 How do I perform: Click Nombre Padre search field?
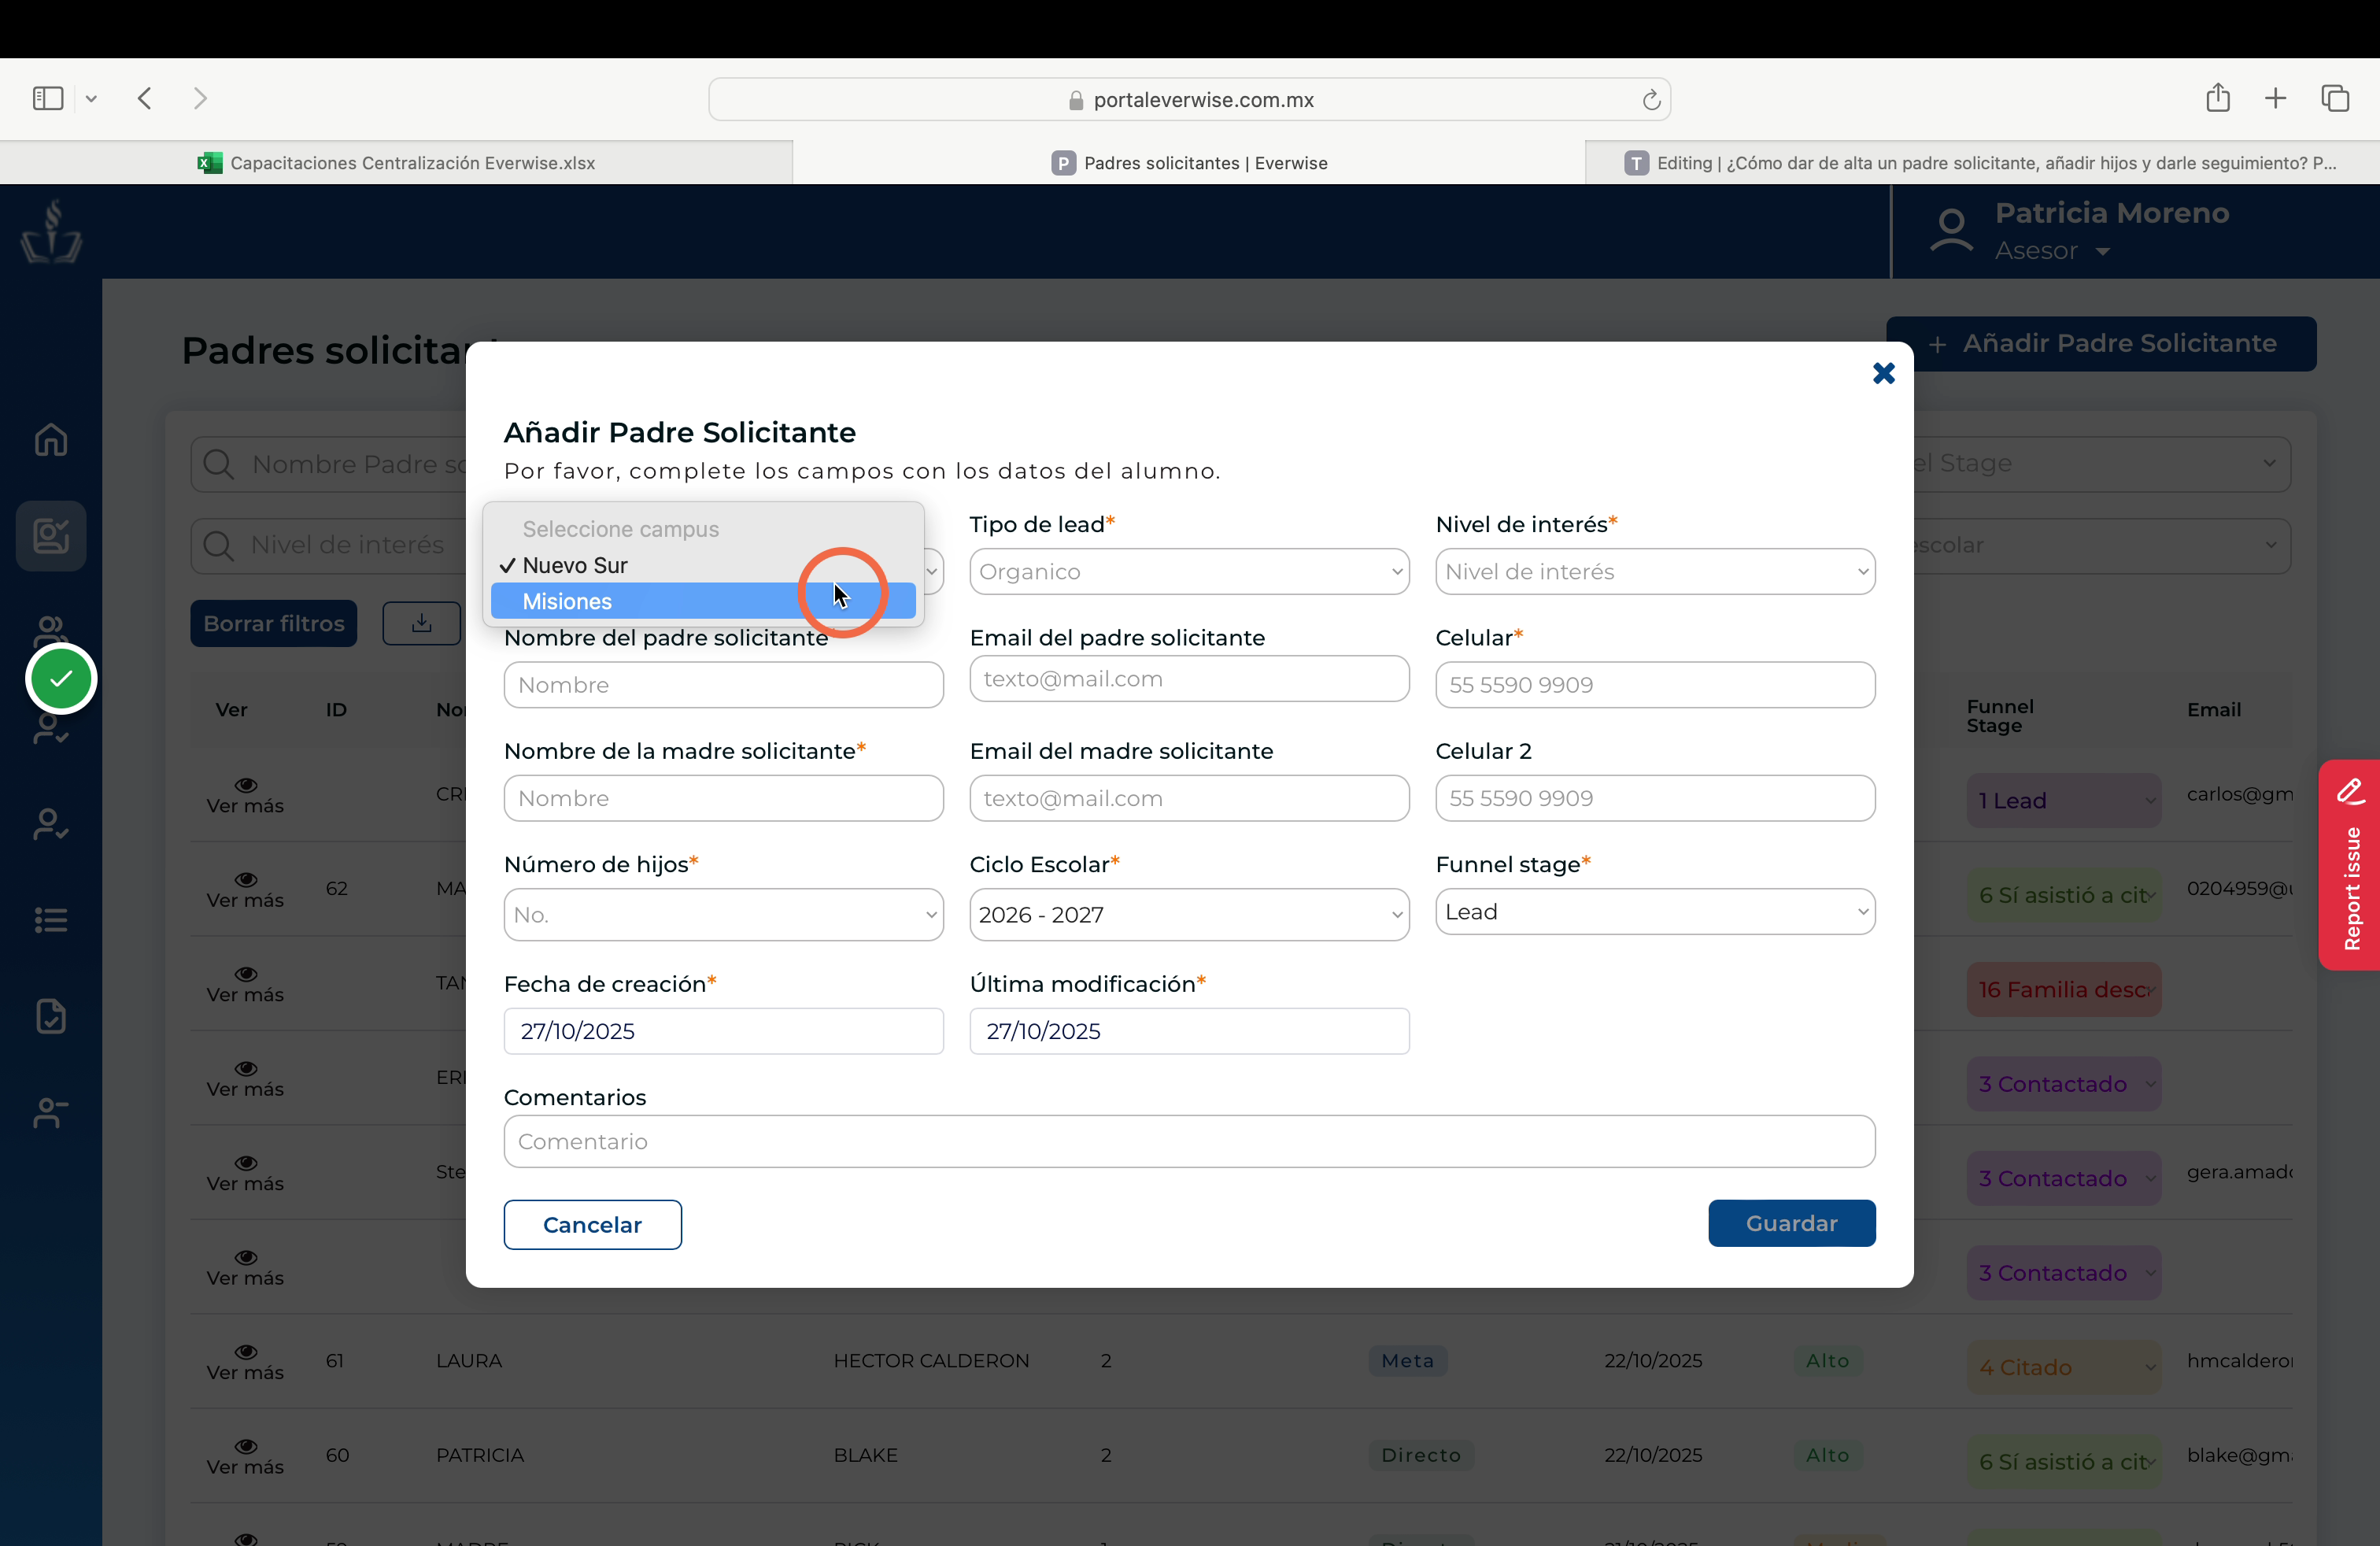pos(330,464)
